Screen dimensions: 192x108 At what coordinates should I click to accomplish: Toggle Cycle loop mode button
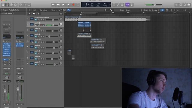coord(78,5)
